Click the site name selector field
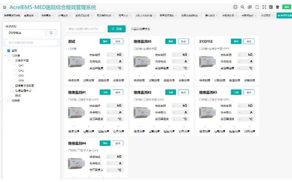The width and height of the screenshot is (292, 182). point(26,33)
